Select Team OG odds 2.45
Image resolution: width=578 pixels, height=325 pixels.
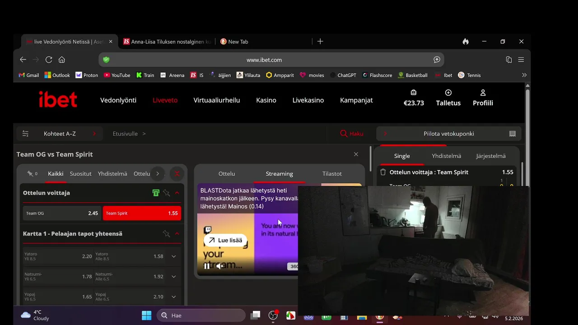tap(62, 213)
